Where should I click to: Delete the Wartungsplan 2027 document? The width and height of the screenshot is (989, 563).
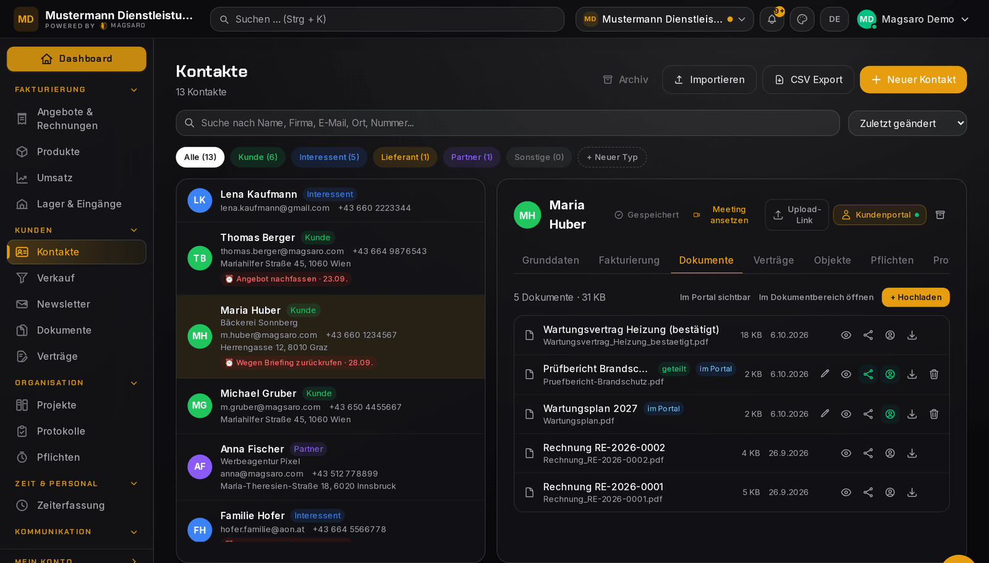[934, 413]
